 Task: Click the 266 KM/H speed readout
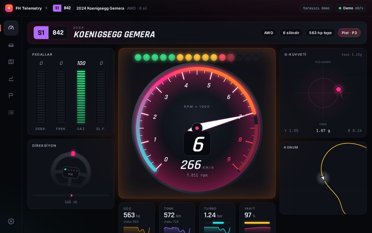197,165
